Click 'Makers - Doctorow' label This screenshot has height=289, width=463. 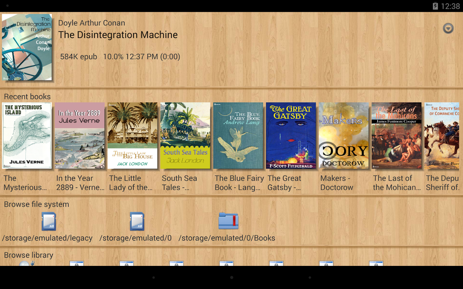click(x=337, y=183)
